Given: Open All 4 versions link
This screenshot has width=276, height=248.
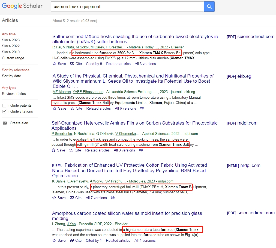Looking at the screenshot, I should pos(145,240).
